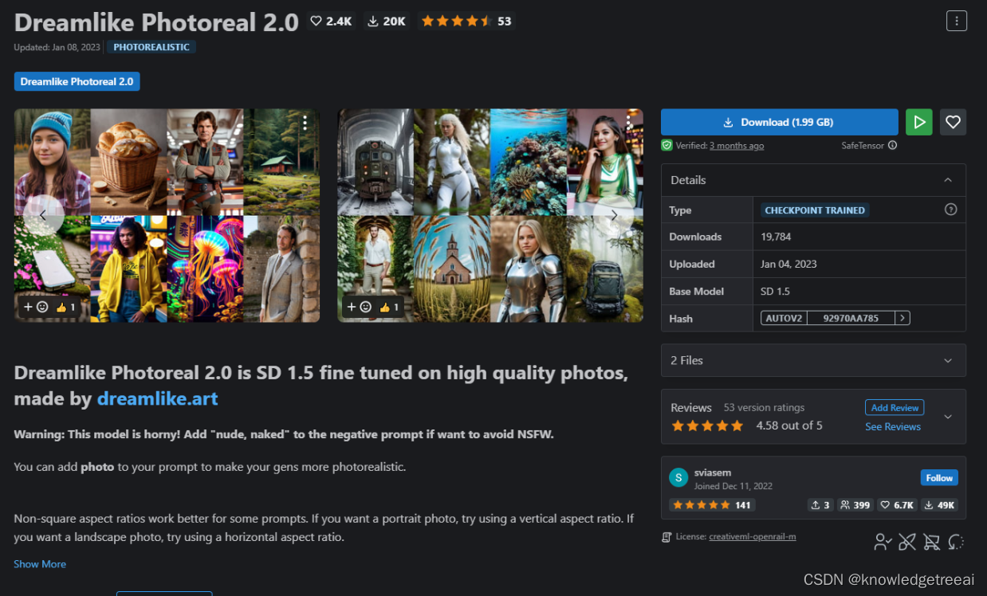
Task: Click the Base Model value SD 1.5
Action: pyautogui.click(x=775, y=291)
